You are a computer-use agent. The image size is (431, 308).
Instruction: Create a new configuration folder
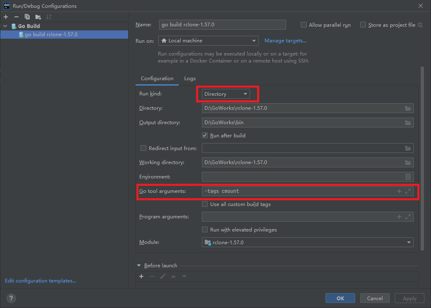(x=38, y=17)
